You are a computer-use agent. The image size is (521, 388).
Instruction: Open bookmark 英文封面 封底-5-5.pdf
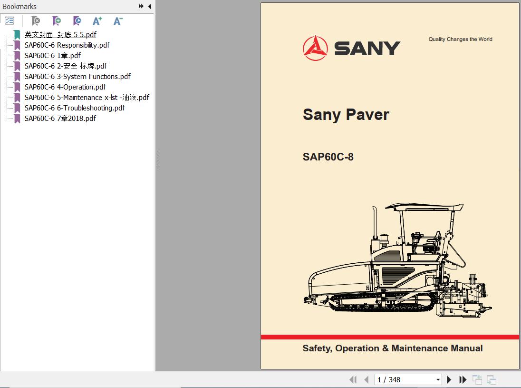coord(60,35)
